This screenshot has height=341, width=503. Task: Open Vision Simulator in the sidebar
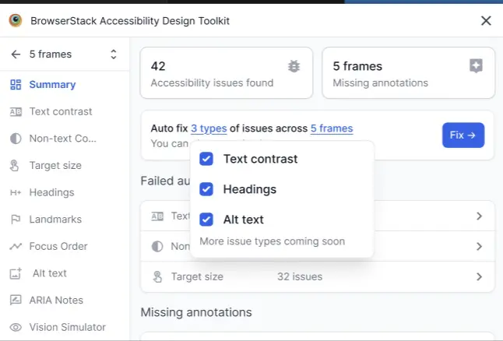pyautogui.click(x=68, y=327)
